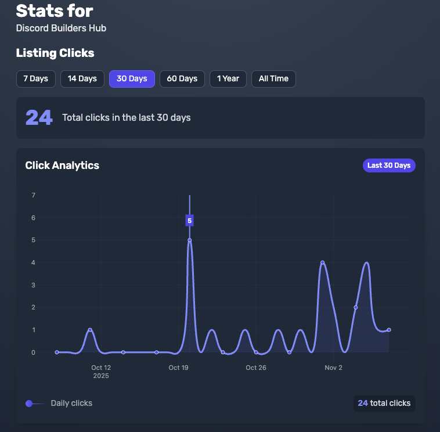The image size is (440, 432).
Task: Click the peak data point at value 5
Action: click(x=190, y=240)
